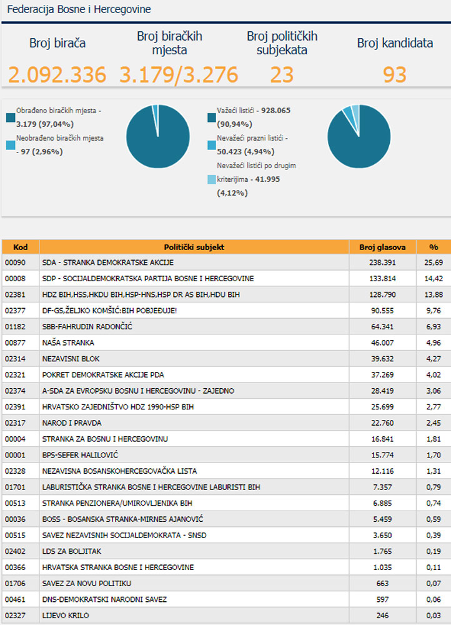Click the Broj glasova column header
This screenshot has width=451, height=625.
[382, 247]
